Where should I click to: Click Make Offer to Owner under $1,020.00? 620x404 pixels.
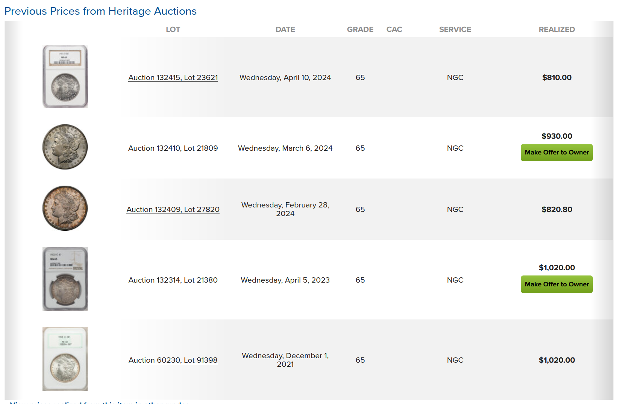557,284
